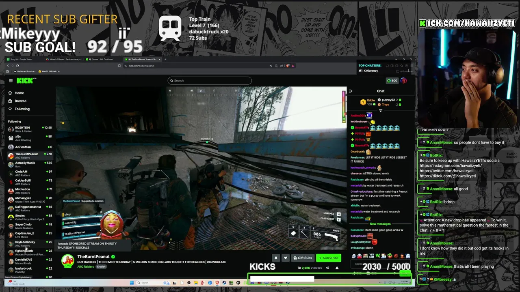Click BotRix instagram.com/hawaiizyeti link in overlay chat
Viewport: 520px width, 292px height.
(451, 165)
